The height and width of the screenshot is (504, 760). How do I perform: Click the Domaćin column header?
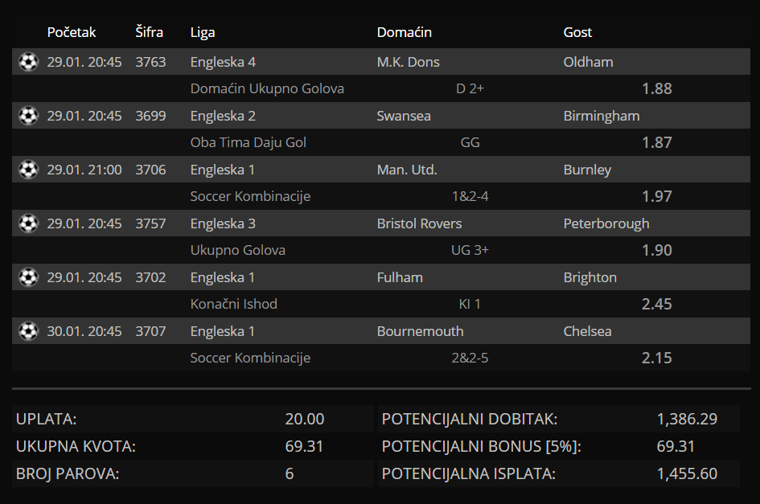(405, 32)
